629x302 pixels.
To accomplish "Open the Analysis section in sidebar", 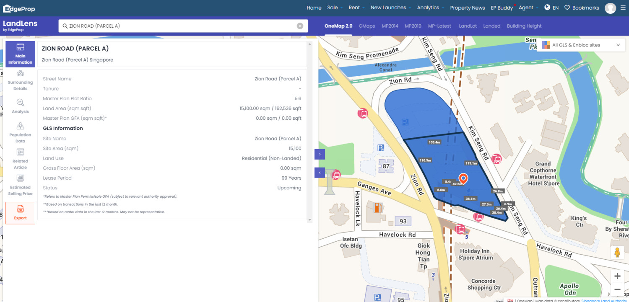I will [x=20, y=106].
